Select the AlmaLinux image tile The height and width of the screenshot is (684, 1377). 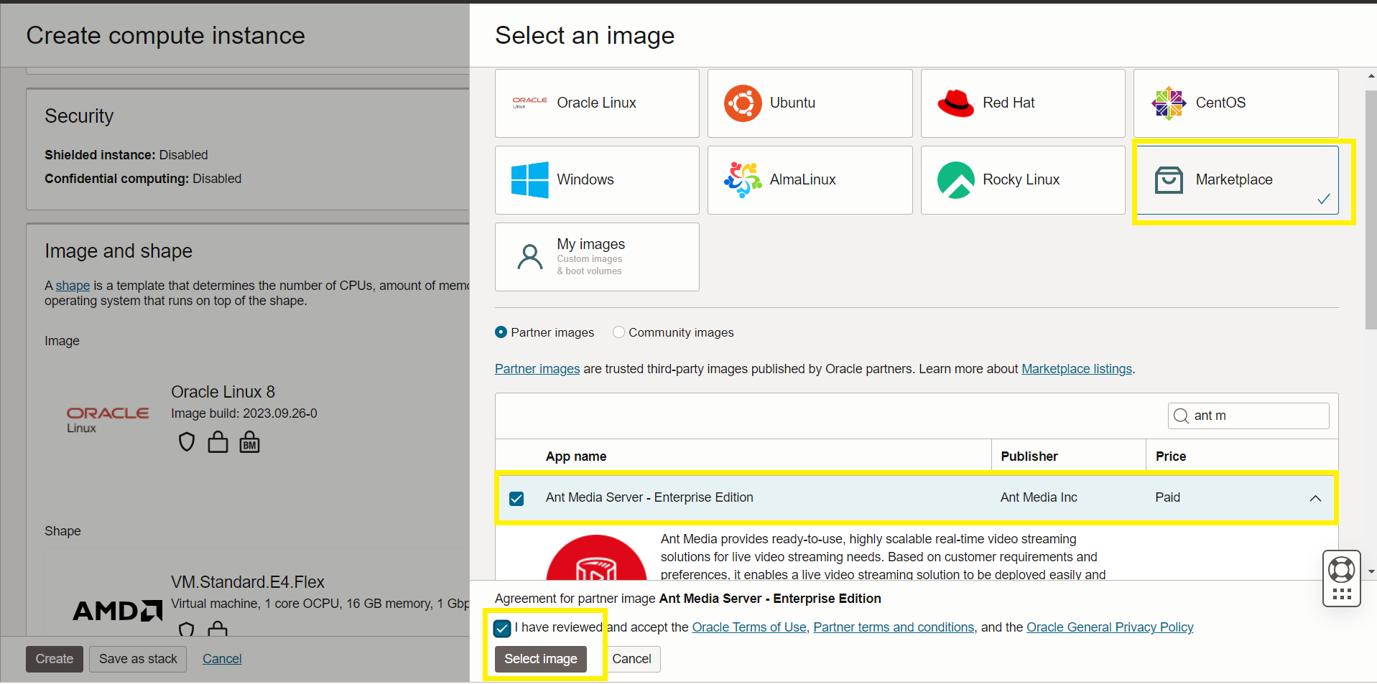point(810,180)
